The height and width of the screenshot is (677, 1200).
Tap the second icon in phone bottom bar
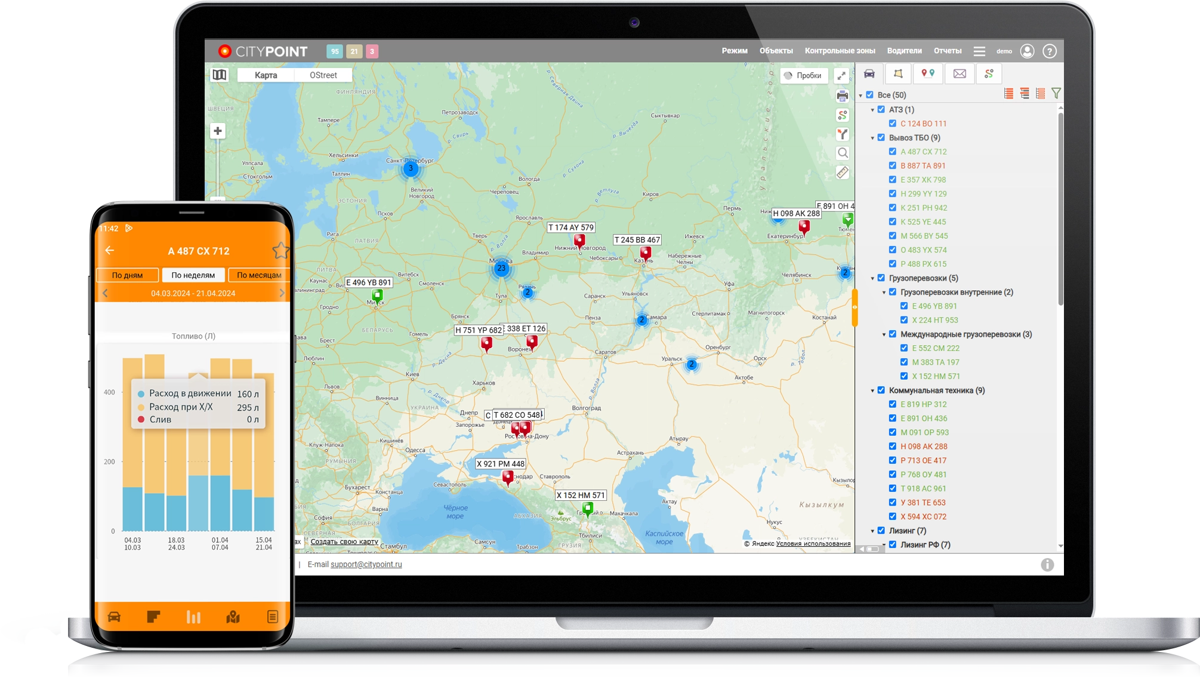point(153,617)
